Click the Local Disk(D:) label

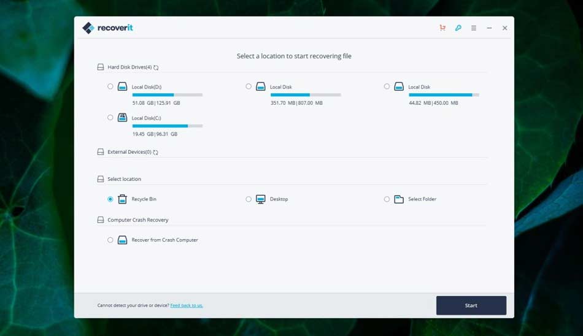[x=147, y=86]
